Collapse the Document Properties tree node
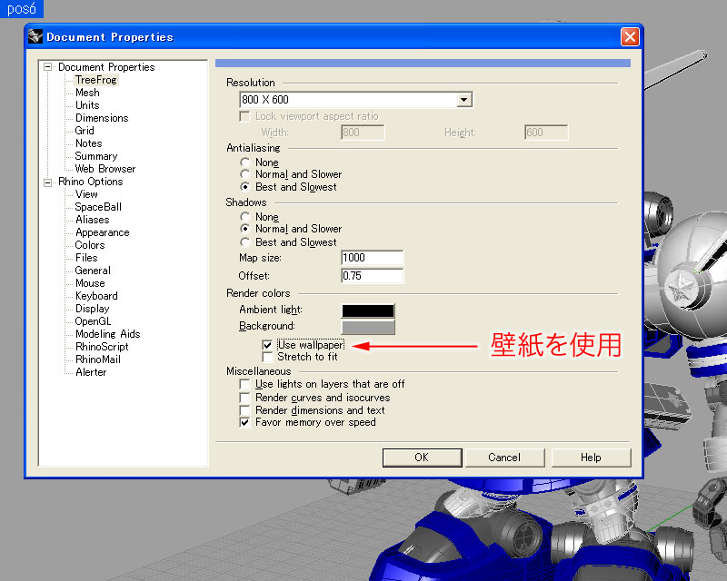Screen dimensions: 727x581 click(x=47, y=67)
